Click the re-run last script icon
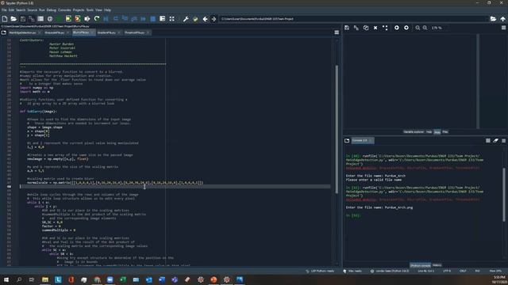The width and height of the screenshot is (508, 285). tap(97, 19)
